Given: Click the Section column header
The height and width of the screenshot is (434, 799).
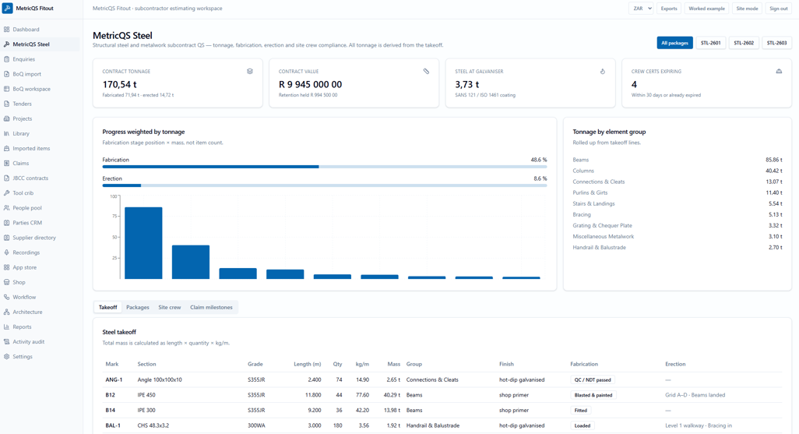Looking at the screenshot, I should click(x=146, y=364).
